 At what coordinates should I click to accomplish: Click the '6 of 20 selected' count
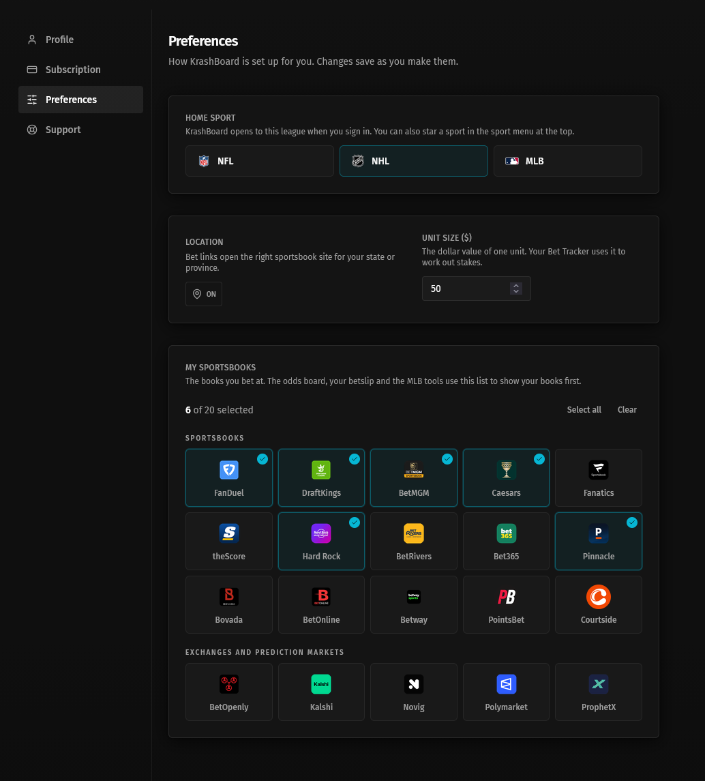219,410
